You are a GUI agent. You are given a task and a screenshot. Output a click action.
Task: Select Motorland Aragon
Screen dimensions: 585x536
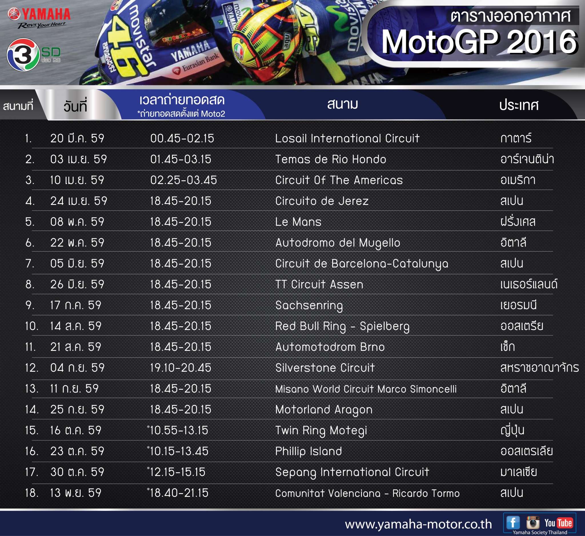tap(324, 410)
